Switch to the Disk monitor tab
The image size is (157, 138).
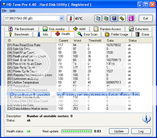[54, 29]
